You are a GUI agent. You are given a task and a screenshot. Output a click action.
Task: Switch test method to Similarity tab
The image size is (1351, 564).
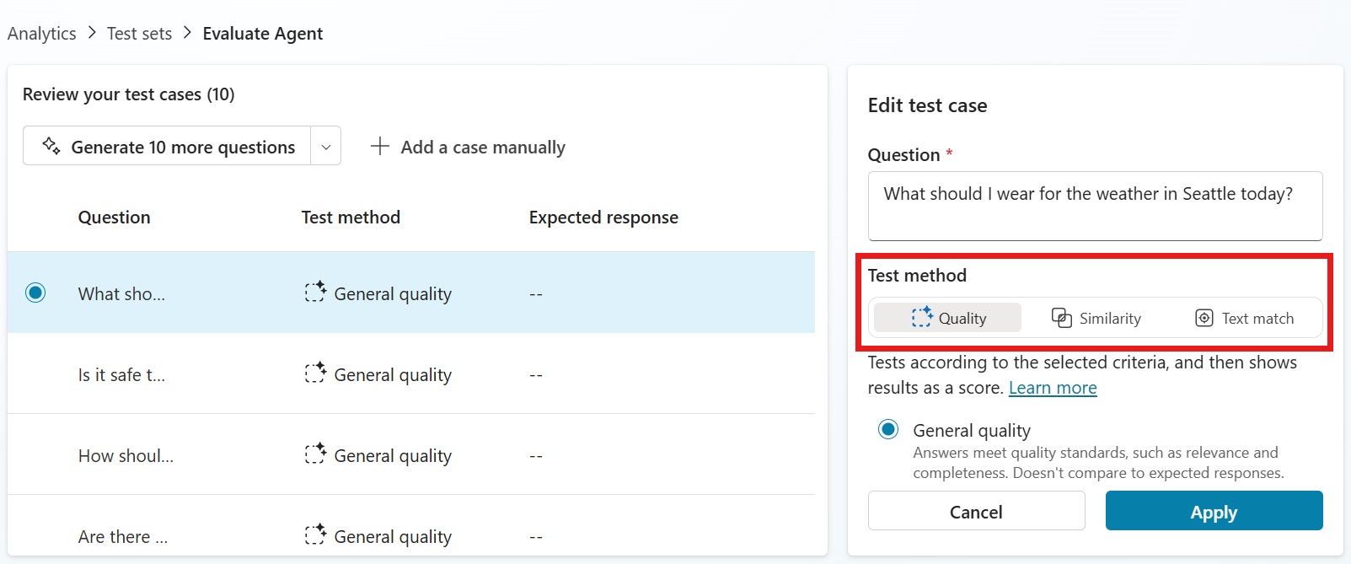click(1096, 318)
